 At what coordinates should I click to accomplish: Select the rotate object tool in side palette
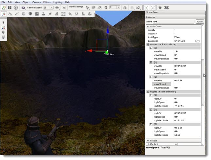pos(3,32)
